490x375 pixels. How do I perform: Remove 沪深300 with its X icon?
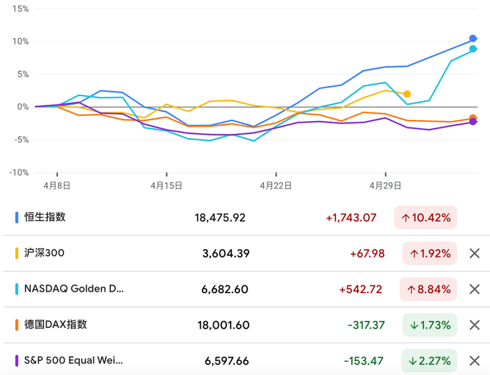coord(475,253)
